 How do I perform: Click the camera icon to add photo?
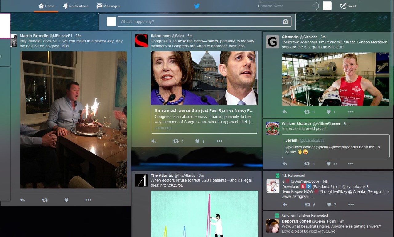pos(286,22)
